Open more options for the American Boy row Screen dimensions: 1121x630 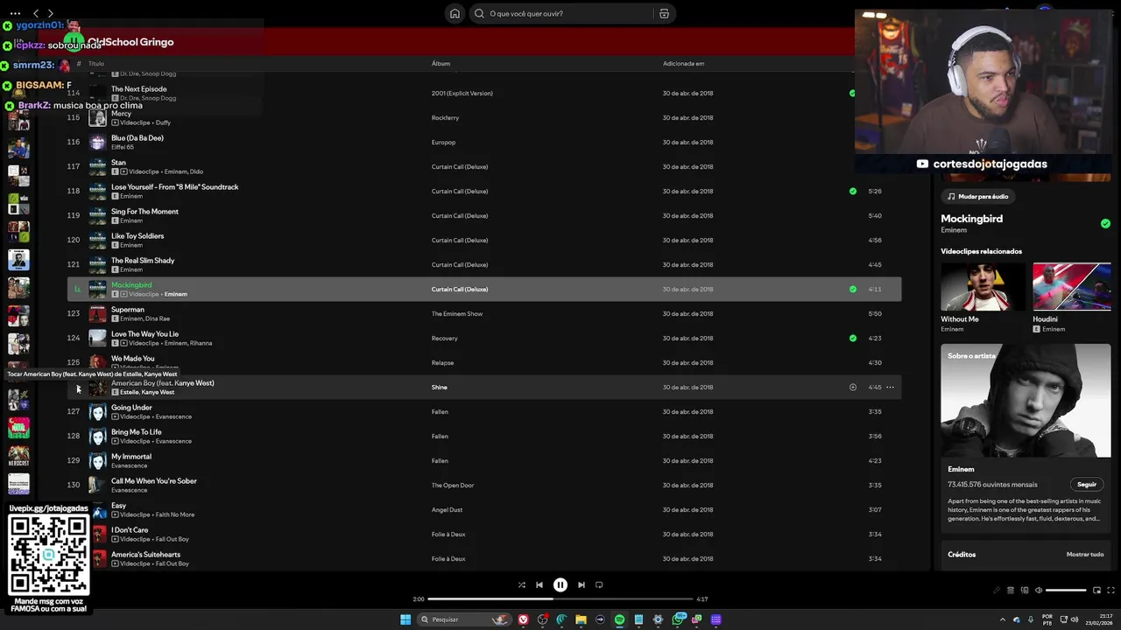click(x=890, y=387)
